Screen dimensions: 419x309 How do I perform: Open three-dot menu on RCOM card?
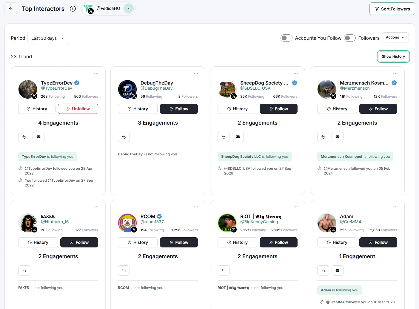coord(196,207)
